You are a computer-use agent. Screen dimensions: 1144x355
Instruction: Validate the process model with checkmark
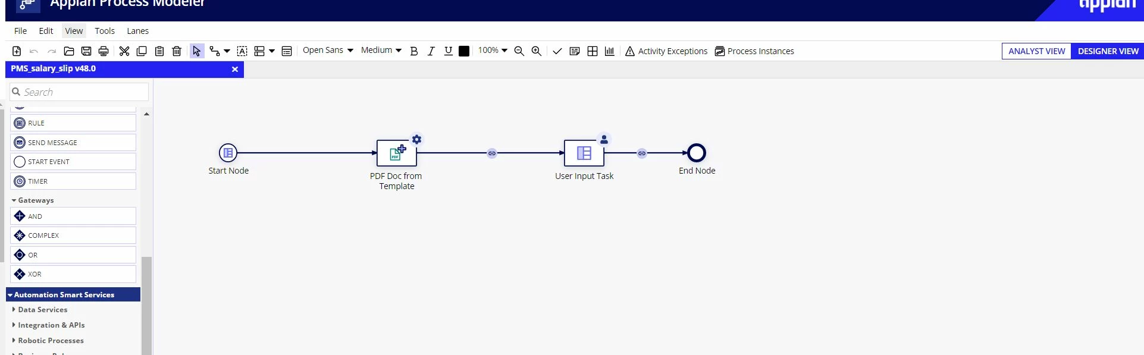click(557, 51)
